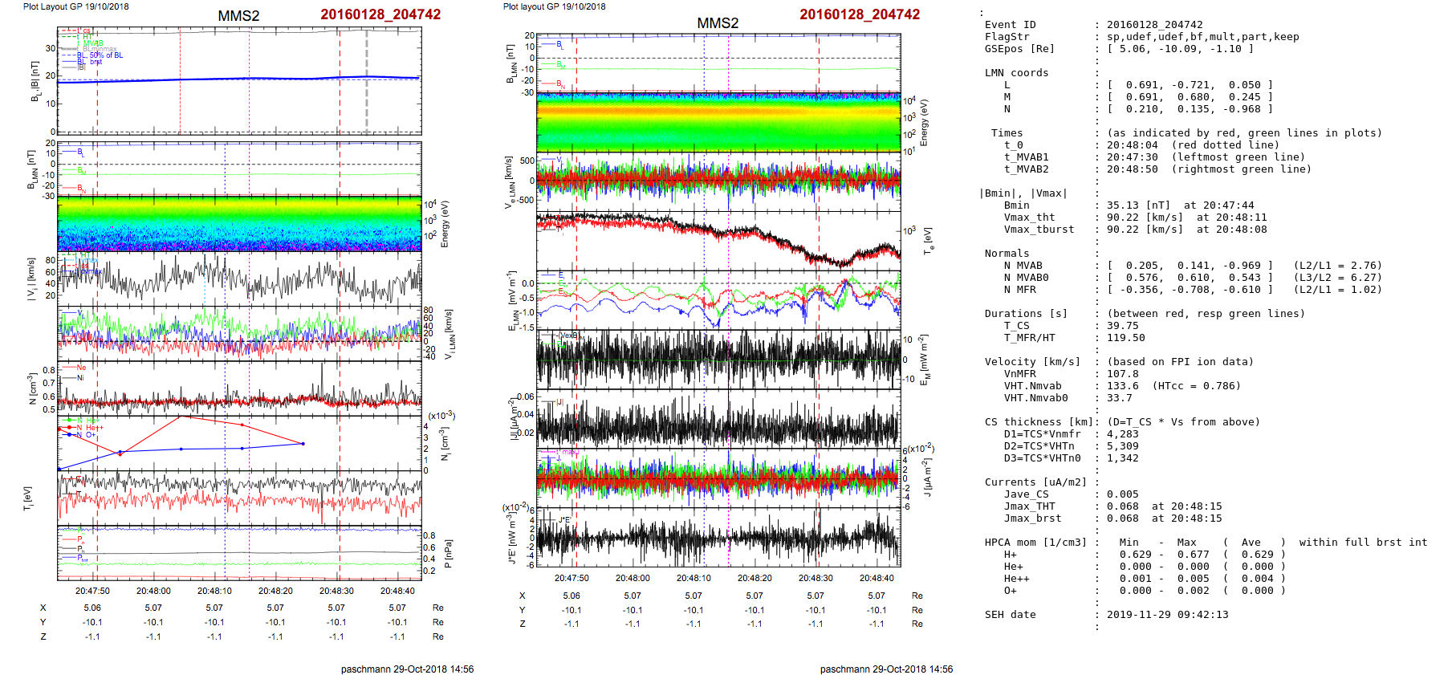Click the ion pressure P [nPa] panel

coord(239,552)
